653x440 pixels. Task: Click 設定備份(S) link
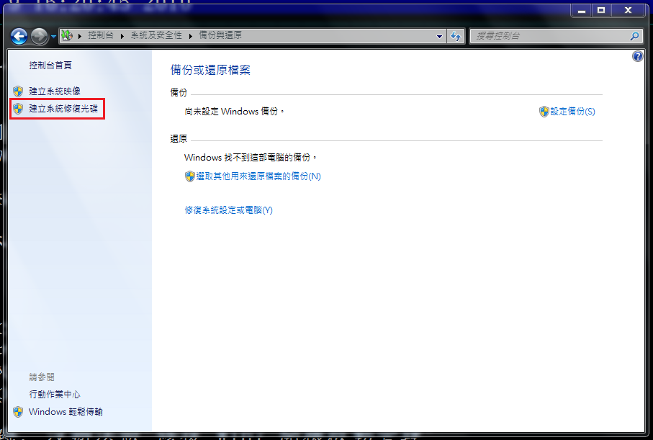click(x=572, y=111)
